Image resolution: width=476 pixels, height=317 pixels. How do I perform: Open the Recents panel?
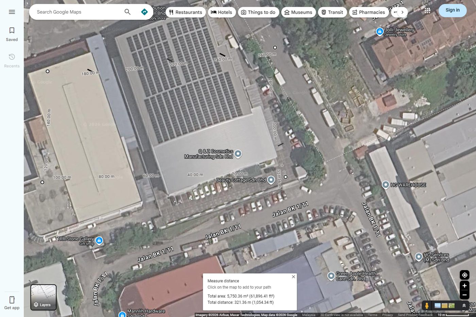pos(12,61)
